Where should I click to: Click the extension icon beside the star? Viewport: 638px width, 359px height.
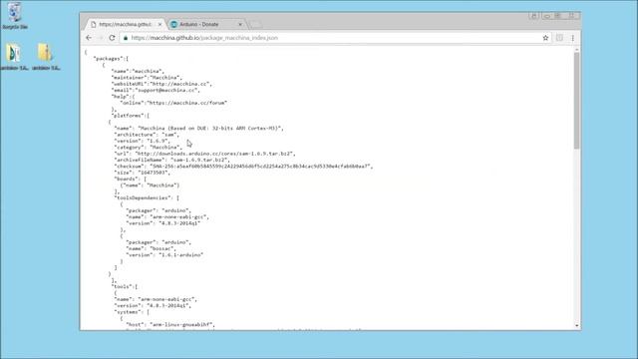tap(559, 38)
